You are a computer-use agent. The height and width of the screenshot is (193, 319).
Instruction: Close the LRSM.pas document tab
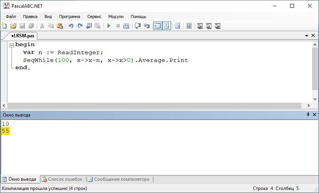click(x=313, y=35)
